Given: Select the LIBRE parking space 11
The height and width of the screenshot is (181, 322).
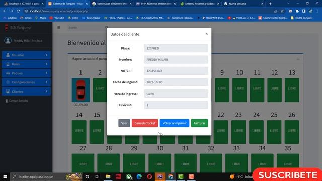Looking at the screenshot, I should [x=257, y=90].
